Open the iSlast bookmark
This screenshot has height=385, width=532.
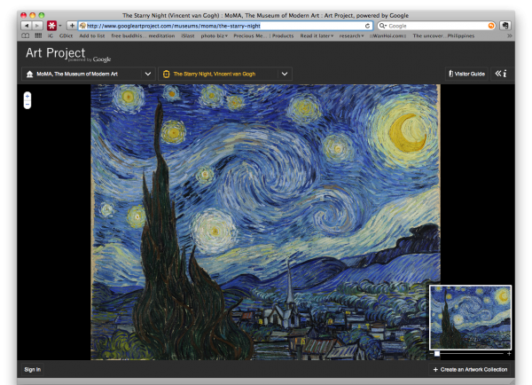[188, 35]
